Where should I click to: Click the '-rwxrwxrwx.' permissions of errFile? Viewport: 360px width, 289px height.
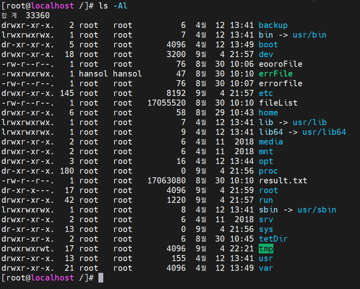[x=28, y=74]
